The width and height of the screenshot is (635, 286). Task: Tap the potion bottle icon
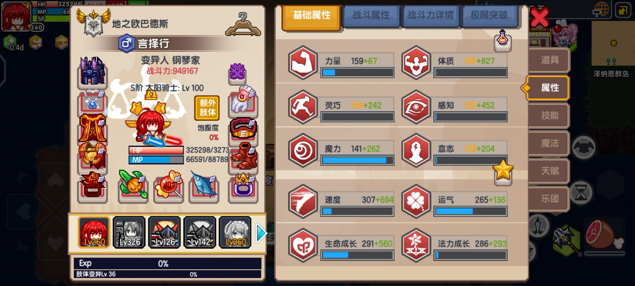point(502,41)
